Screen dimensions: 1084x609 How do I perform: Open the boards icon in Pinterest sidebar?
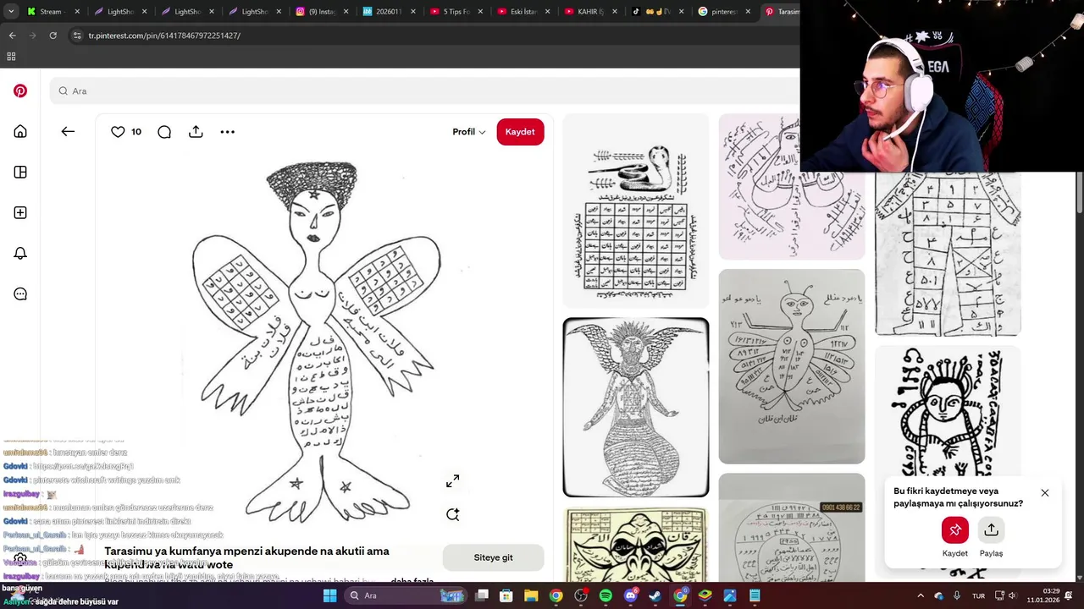20,173
